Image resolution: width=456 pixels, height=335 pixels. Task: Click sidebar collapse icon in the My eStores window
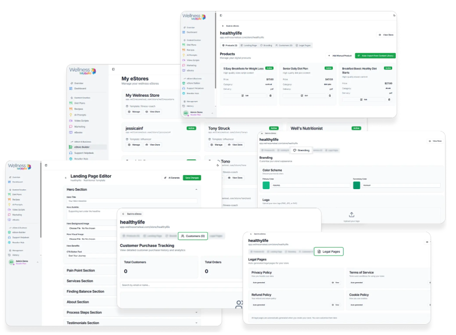coord(113,69)
